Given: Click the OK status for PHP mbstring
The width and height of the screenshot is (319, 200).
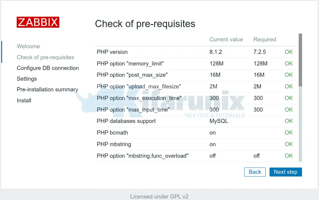Looking at the screenshot, I should pos(289,144).
